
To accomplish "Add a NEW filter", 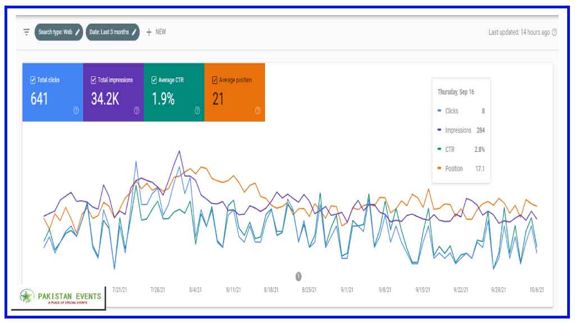I will coord(156,32).
